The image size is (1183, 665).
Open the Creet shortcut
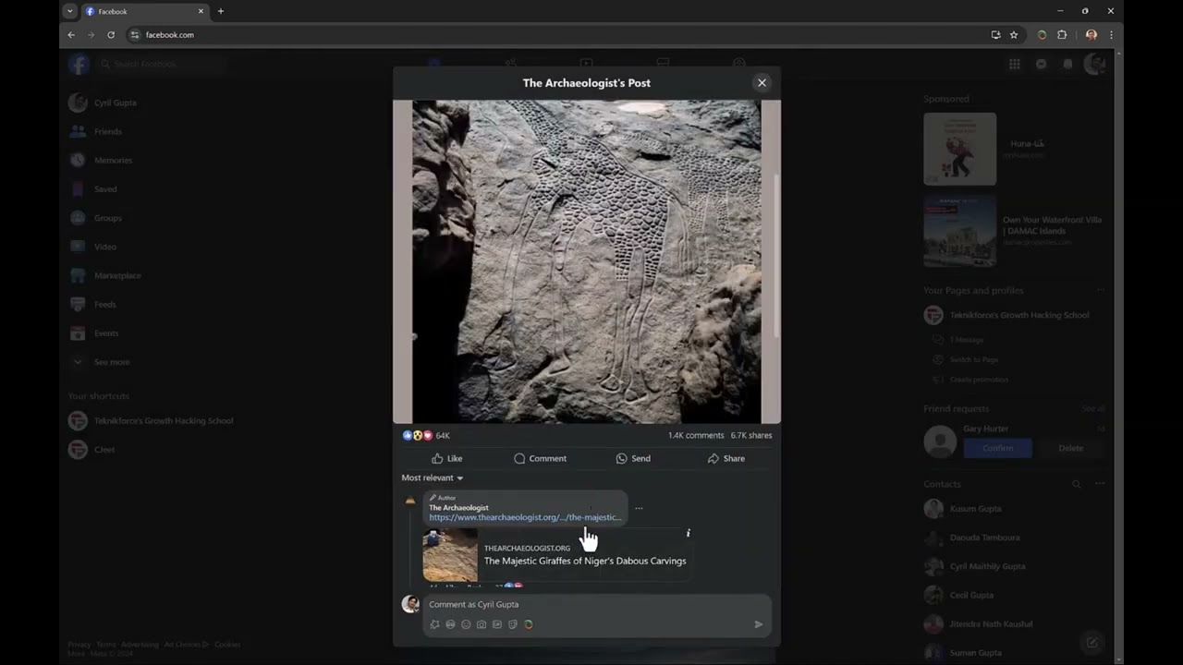pos(91,450)
